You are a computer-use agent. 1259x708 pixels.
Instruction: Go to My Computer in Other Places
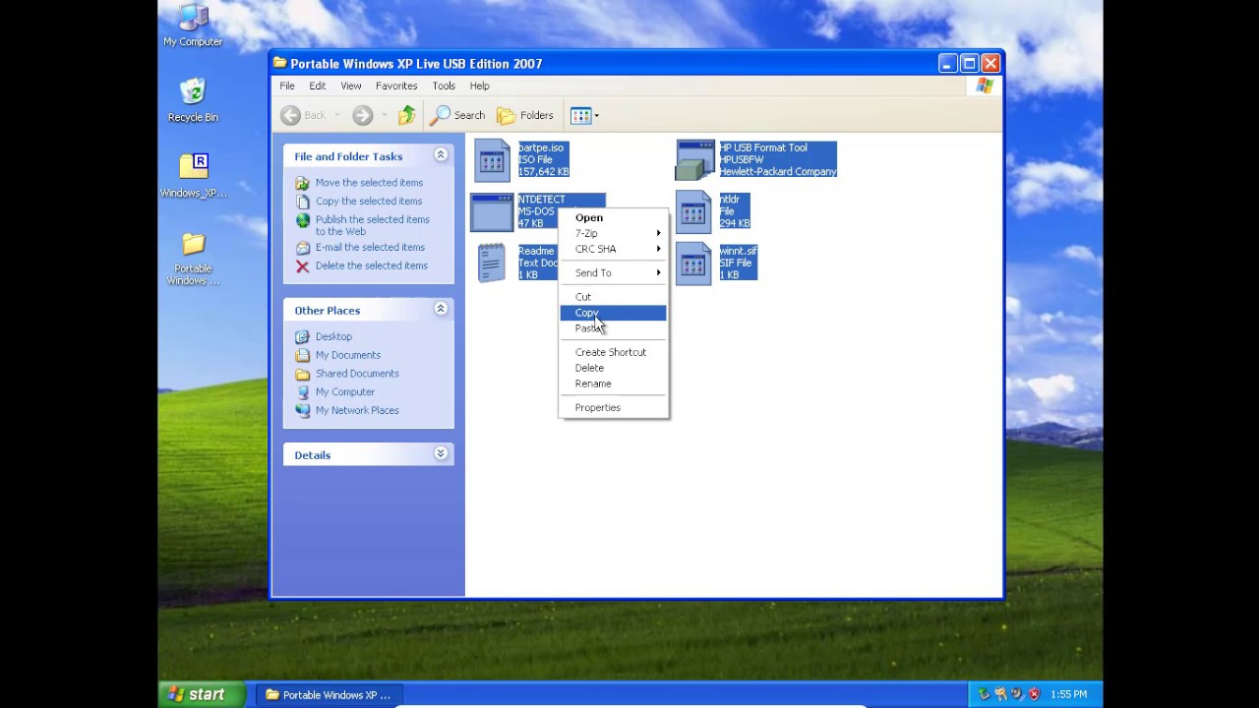tap(345, 391)
